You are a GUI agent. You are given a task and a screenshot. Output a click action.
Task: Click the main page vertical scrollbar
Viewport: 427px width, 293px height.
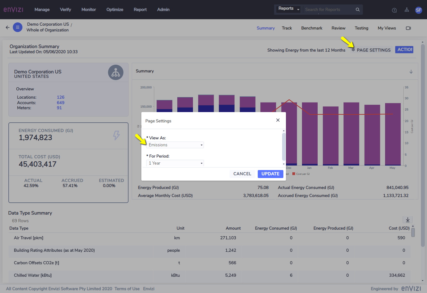pyautogui.click(x=423, y=146)
